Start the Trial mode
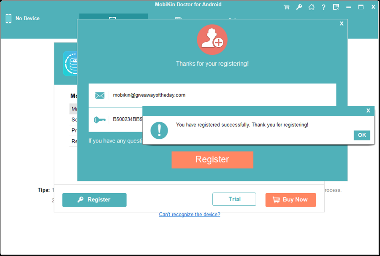Viewport: 380px width, 256px height. point(234,199)
